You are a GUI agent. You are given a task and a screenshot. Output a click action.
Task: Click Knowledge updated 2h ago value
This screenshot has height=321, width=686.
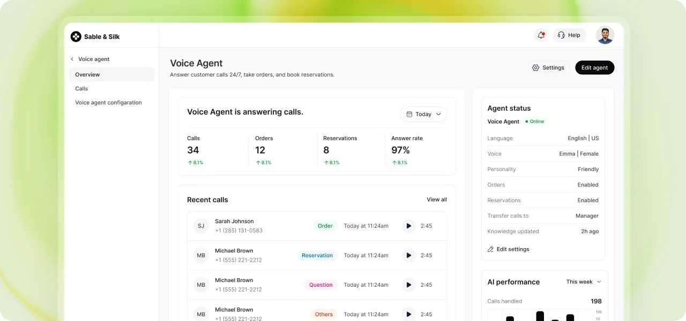[x=590, y=231]
